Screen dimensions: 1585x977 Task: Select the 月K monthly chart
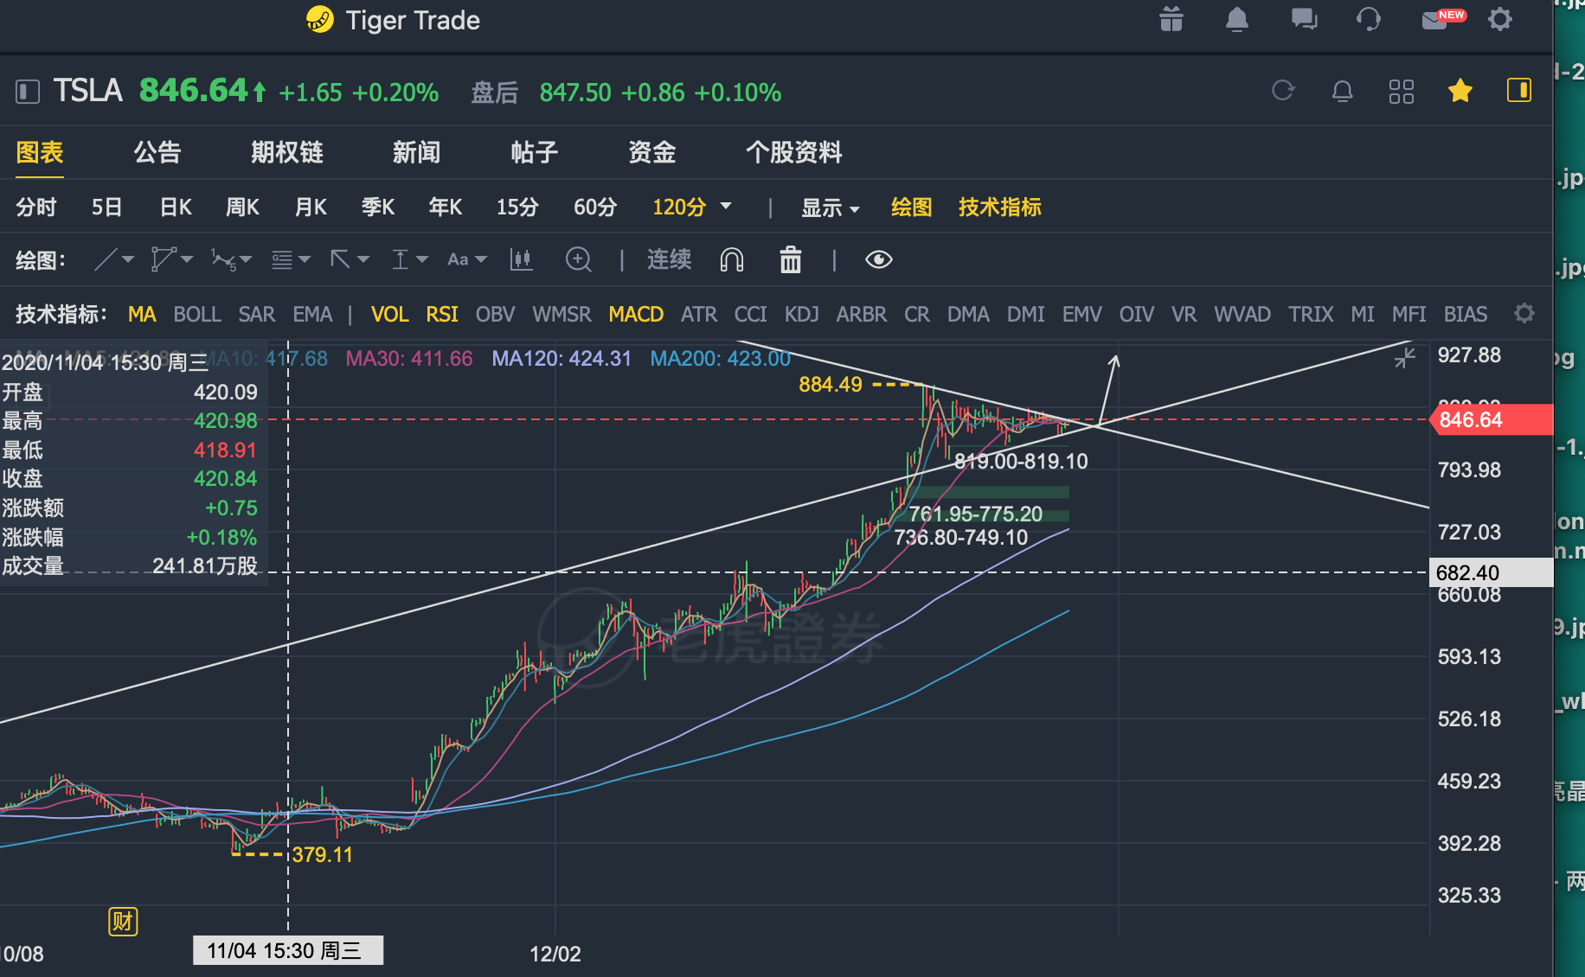pyautogui.click(x=311, y=208)
